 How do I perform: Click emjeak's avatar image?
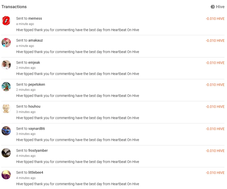click(6, 65)
